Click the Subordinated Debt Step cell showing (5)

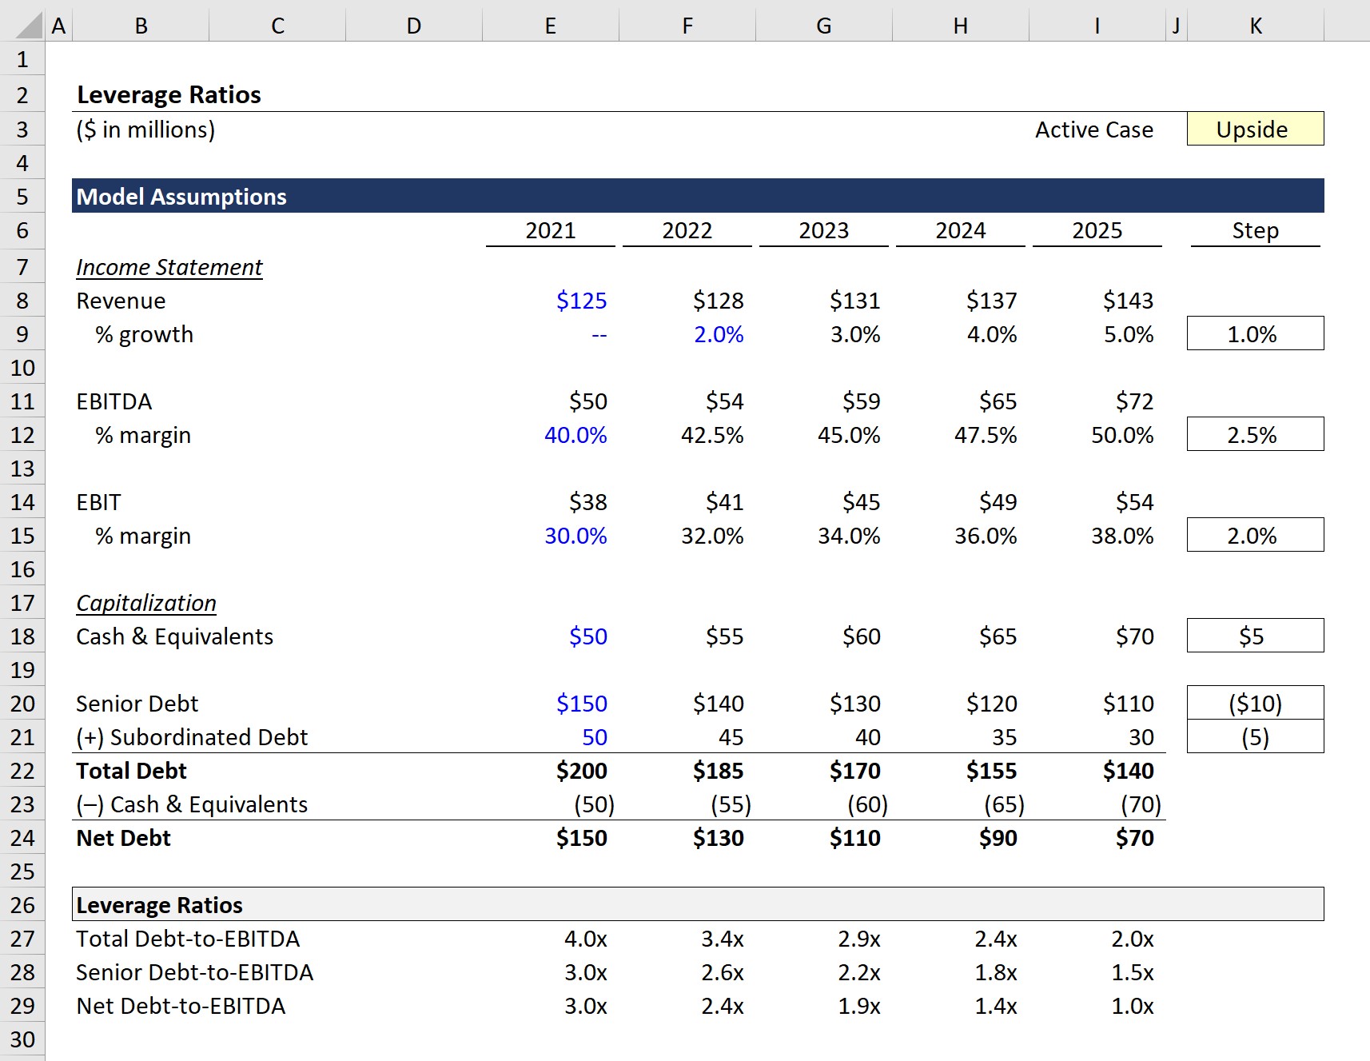point(1253,736)
